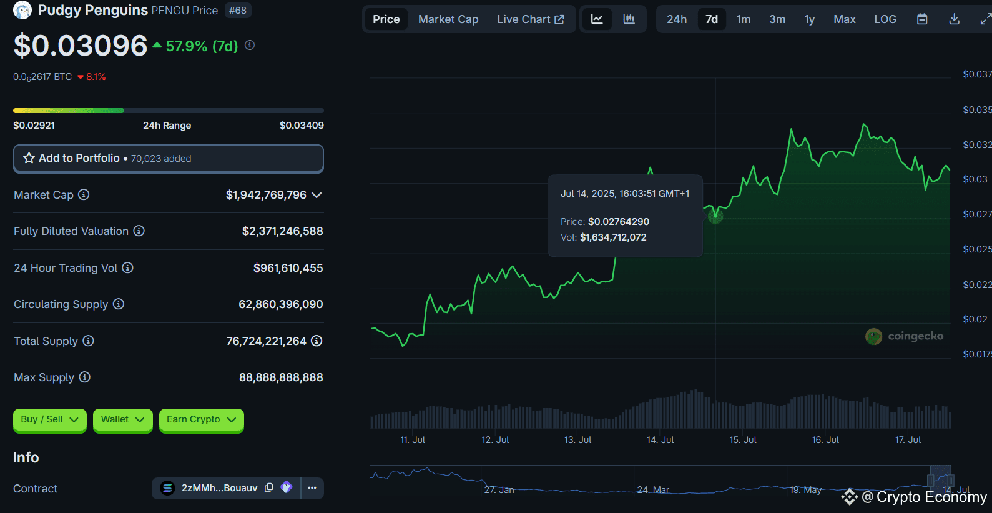Switch to line chart view icon
Screen dimensions: 992x513
click(597, 19)
